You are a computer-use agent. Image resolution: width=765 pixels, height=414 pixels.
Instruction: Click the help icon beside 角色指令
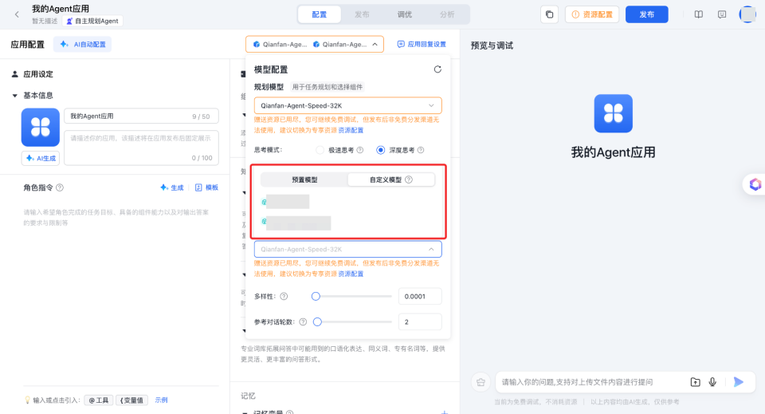click(60, 187)
